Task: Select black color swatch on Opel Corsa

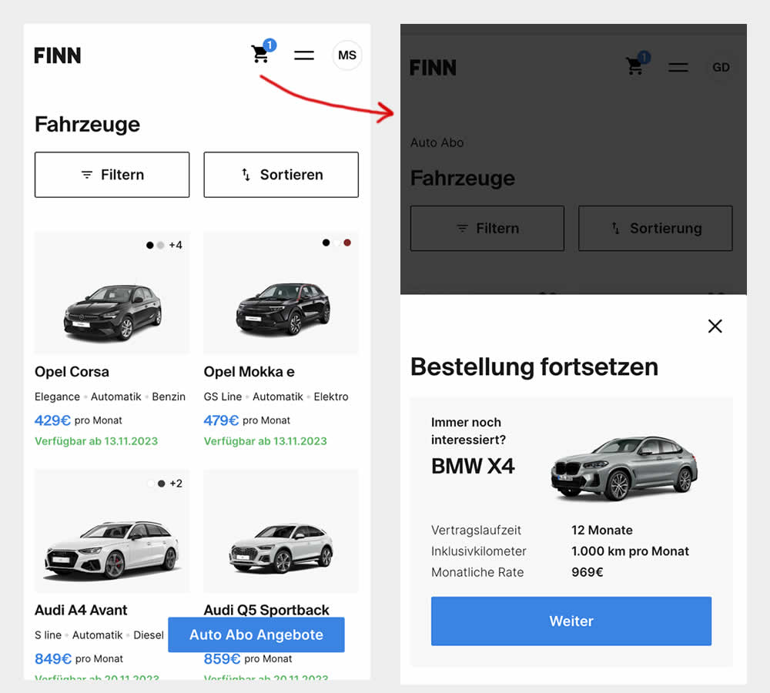Action: (149, 246)
